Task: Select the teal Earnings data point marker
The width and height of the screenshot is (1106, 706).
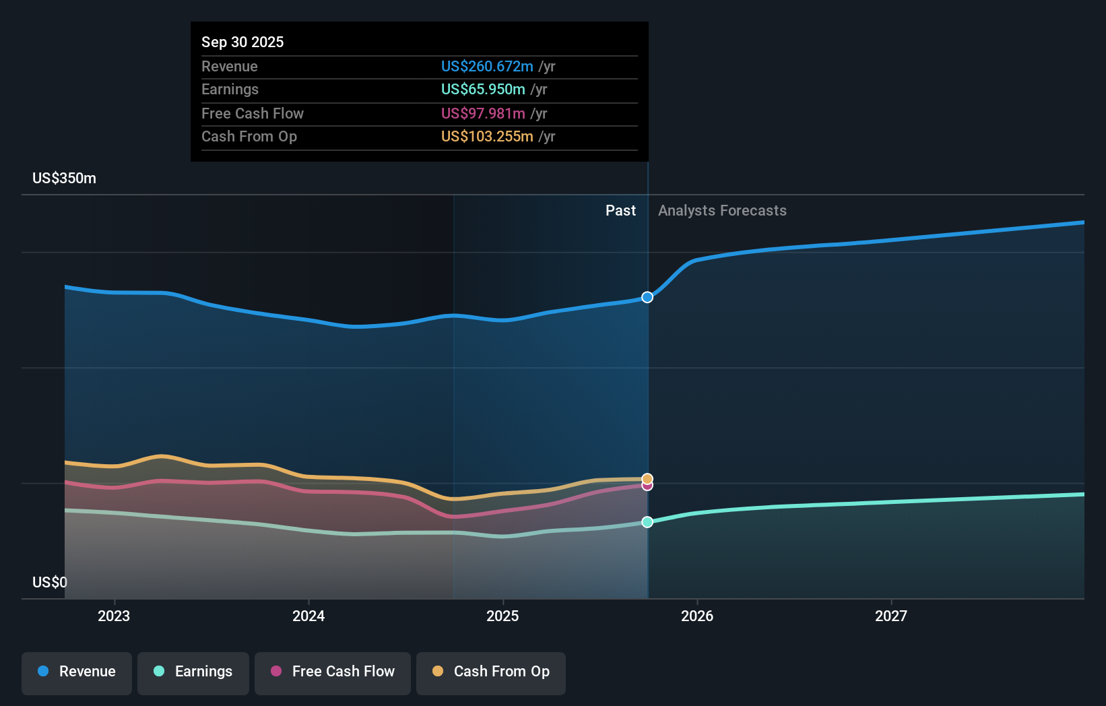Action: [647, 521]
